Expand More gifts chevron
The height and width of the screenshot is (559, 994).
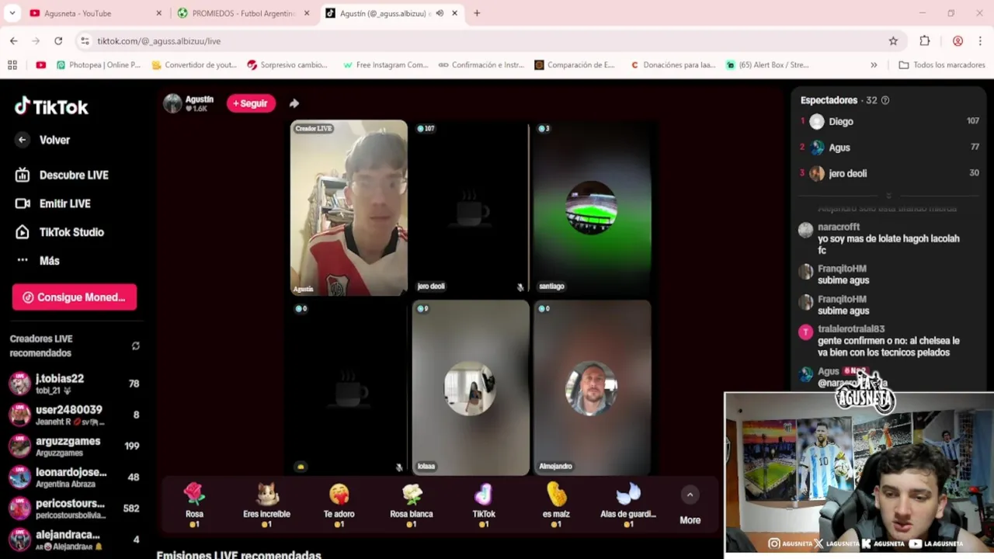tap(690, 495)
